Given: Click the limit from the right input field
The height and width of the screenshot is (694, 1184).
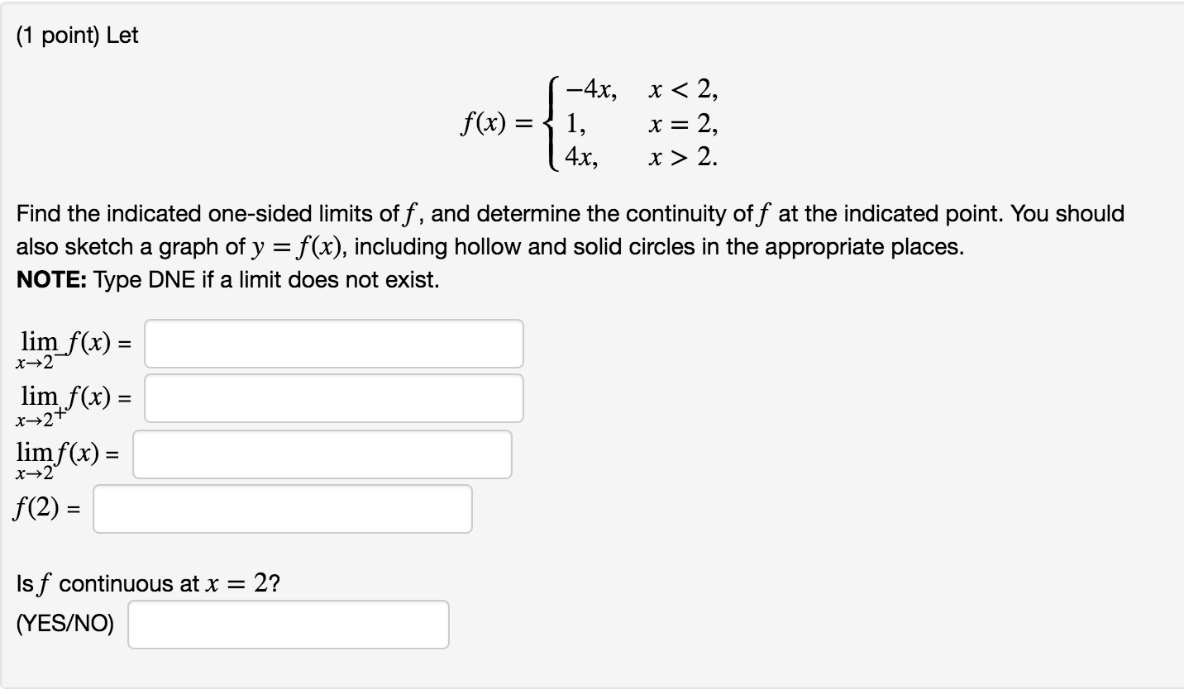Looking at the screenshot, I should pos(333,398).
